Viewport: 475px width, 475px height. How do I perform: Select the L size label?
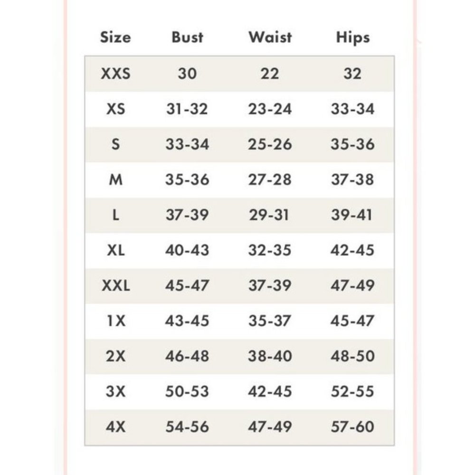[115, 215]
